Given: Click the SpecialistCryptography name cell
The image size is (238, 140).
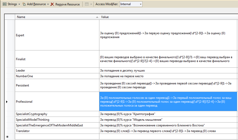Looking at the screenshot, I should [x=57, y=114].
